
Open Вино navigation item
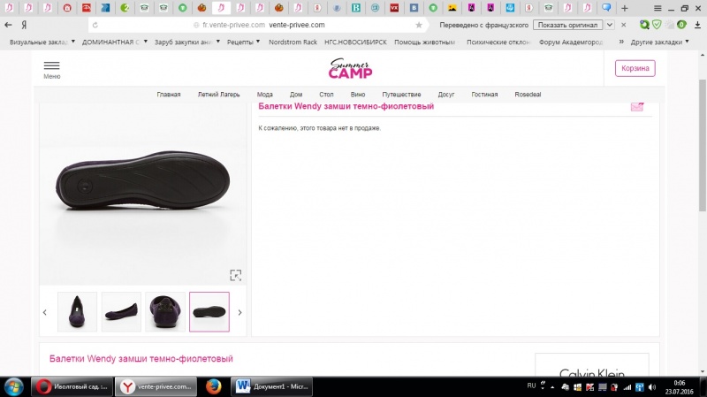click(358, 95)
